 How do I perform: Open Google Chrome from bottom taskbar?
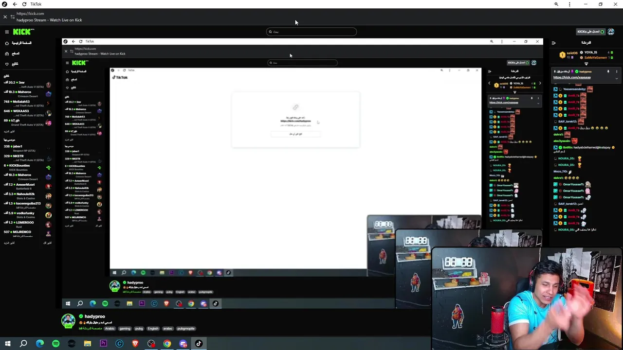click(x=167, y=344)
